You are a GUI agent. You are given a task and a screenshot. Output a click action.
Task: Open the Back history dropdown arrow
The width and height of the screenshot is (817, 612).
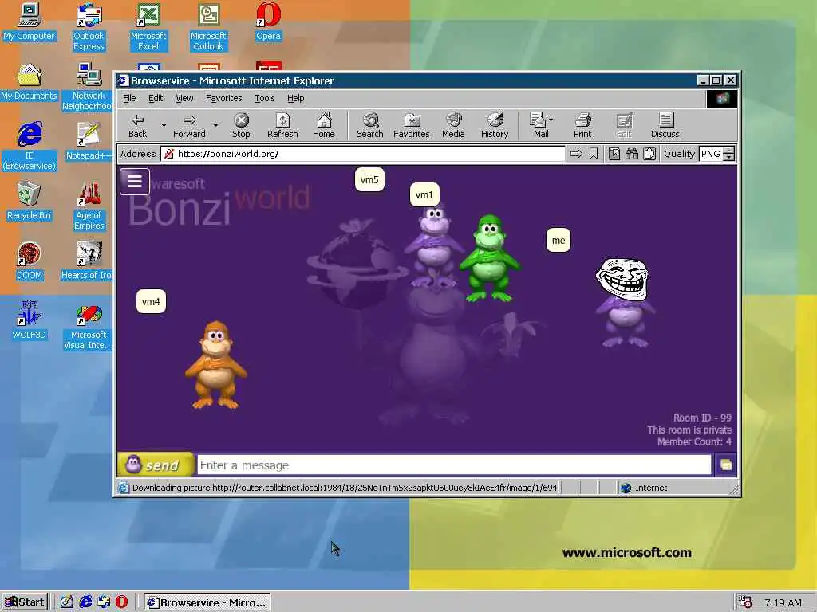pos(164,125)
